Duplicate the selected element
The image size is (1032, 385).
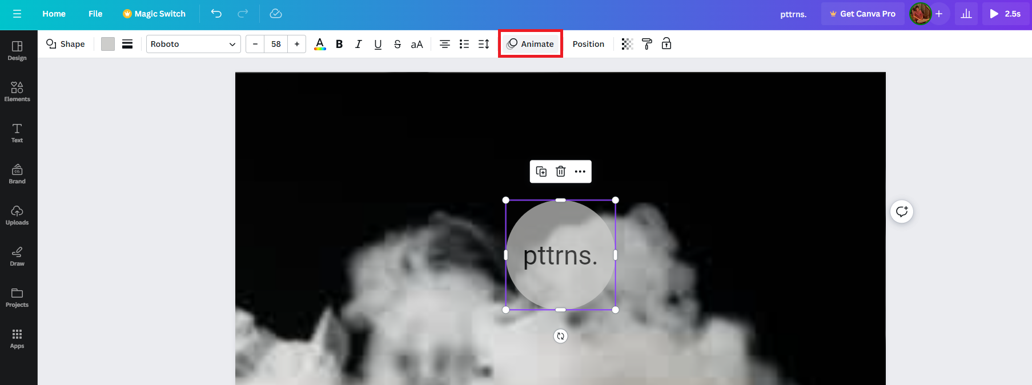click(x=541, y=171)
